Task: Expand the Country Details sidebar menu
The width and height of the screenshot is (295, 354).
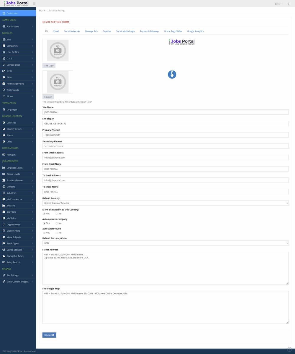Action: 18,129
